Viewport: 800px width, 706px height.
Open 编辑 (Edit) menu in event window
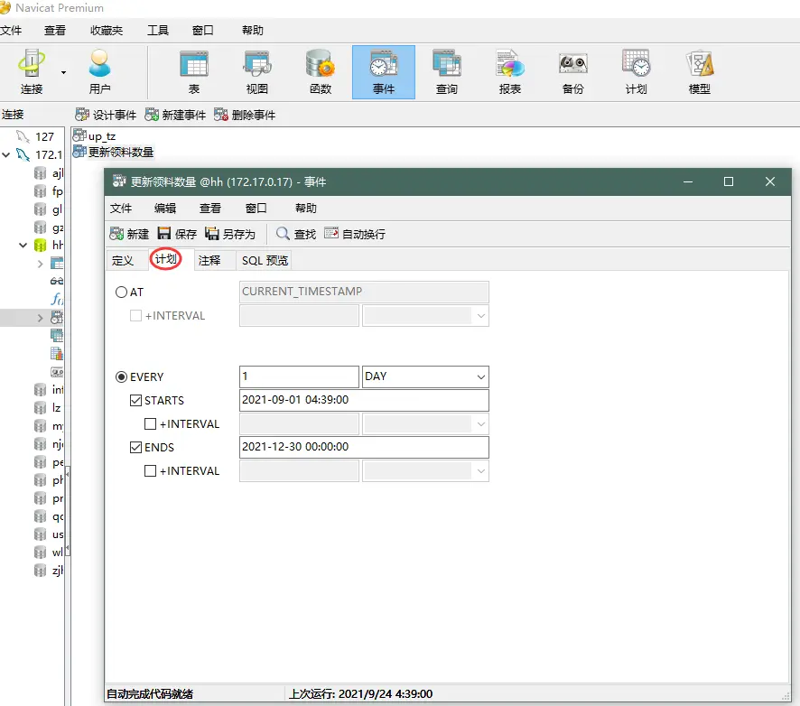tap(165, 209)
